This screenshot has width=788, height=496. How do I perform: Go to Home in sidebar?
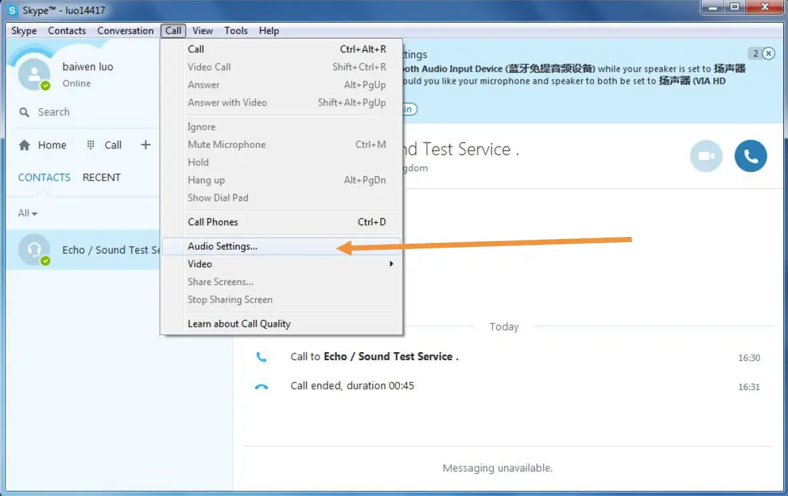tap(52, 145)
